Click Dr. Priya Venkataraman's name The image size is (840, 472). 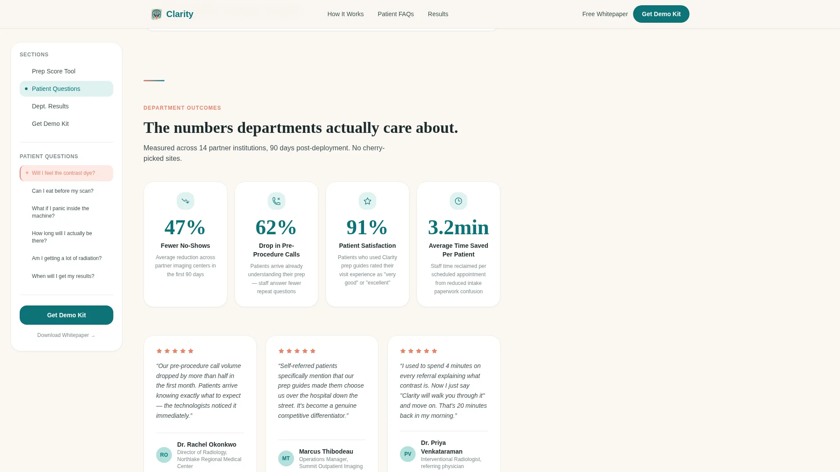[x=442, y=447]
